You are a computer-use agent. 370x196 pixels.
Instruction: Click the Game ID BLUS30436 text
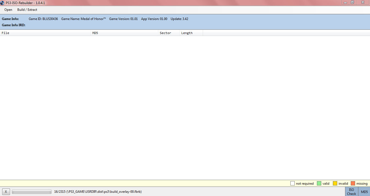coord(43,19)
